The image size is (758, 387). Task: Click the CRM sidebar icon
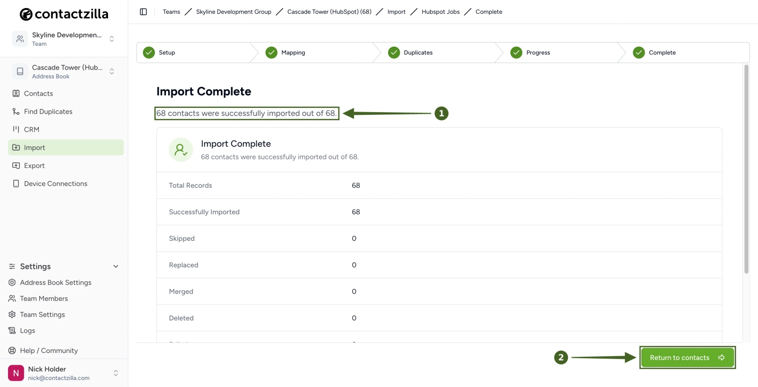pyautogui.click(x=16, y=130)
